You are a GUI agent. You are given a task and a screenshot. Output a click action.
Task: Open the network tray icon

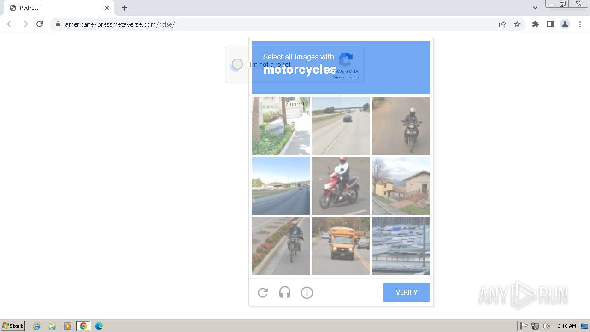[x=535, y=326]
